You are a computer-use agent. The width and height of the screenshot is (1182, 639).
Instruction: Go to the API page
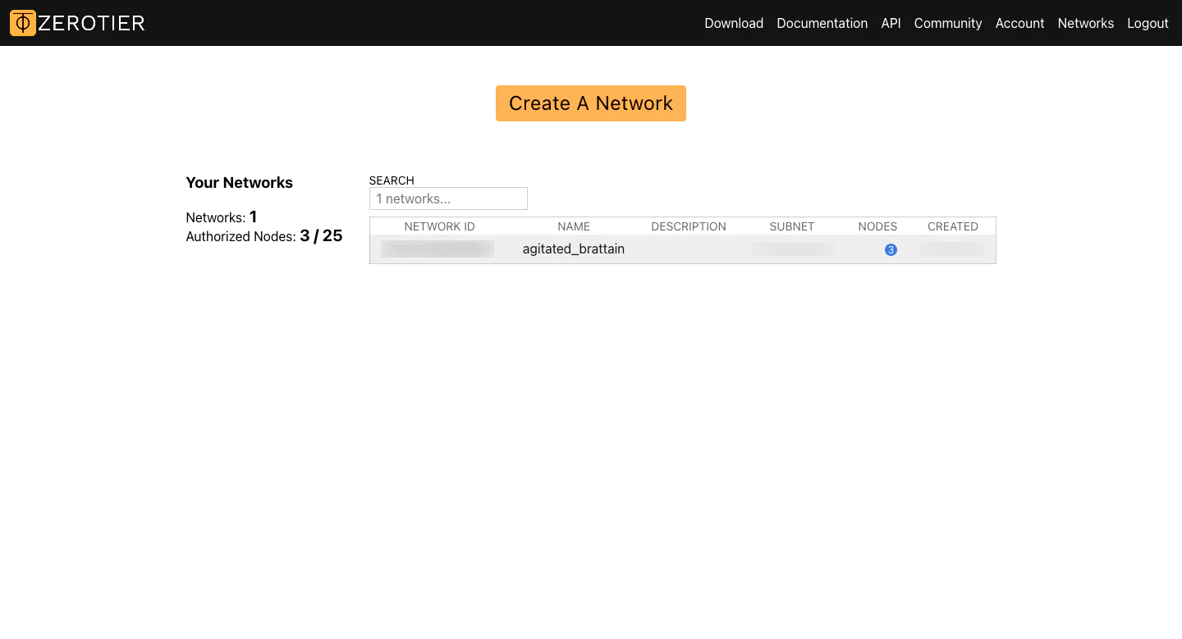pyautogui.click(x=891, y=23)
